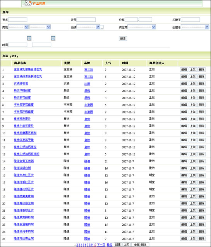This screenshot has width=211, height=247.
Task: Click the 列表 (694) section title
Action: pyautogui.click(x=10, y=56)
